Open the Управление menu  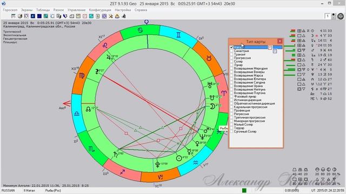(76, 10)
